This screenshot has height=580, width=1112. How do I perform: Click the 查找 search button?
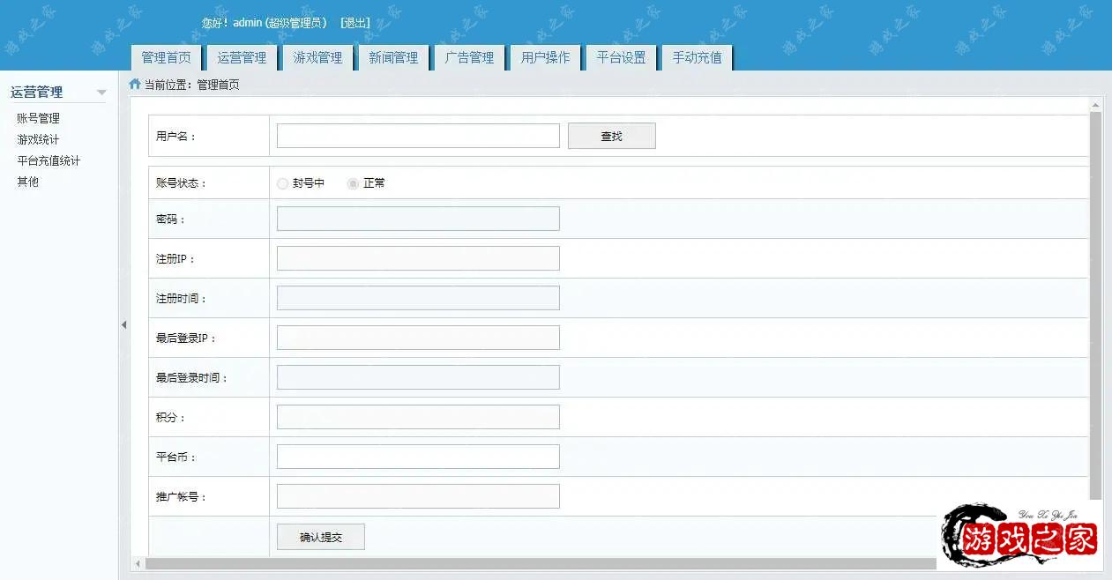coord(611,136)
